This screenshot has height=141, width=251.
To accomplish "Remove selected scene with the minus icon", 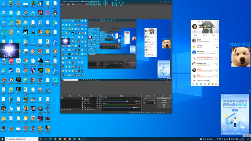I will pos(65,109).
